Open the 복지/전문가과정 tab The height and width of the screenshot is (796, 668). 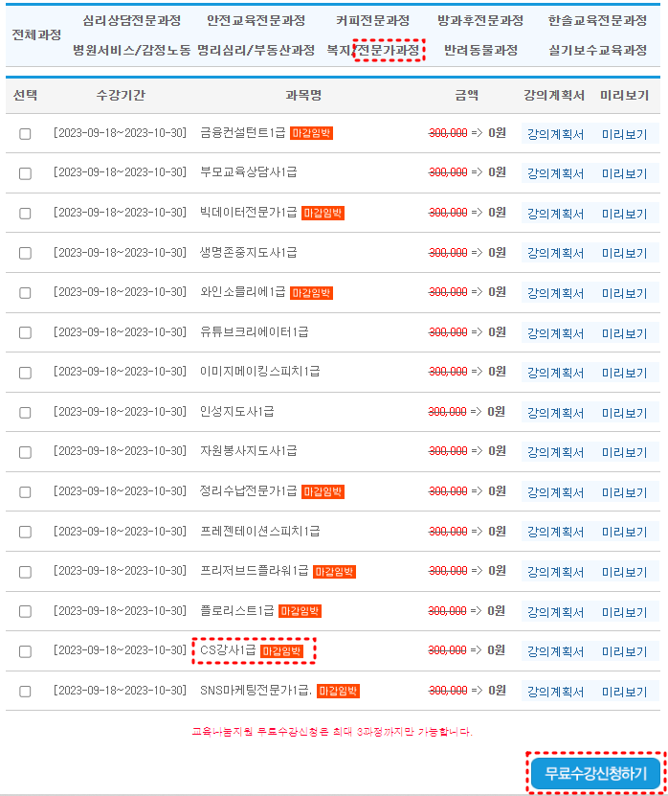pyautogui.click(x=373, y=50)
